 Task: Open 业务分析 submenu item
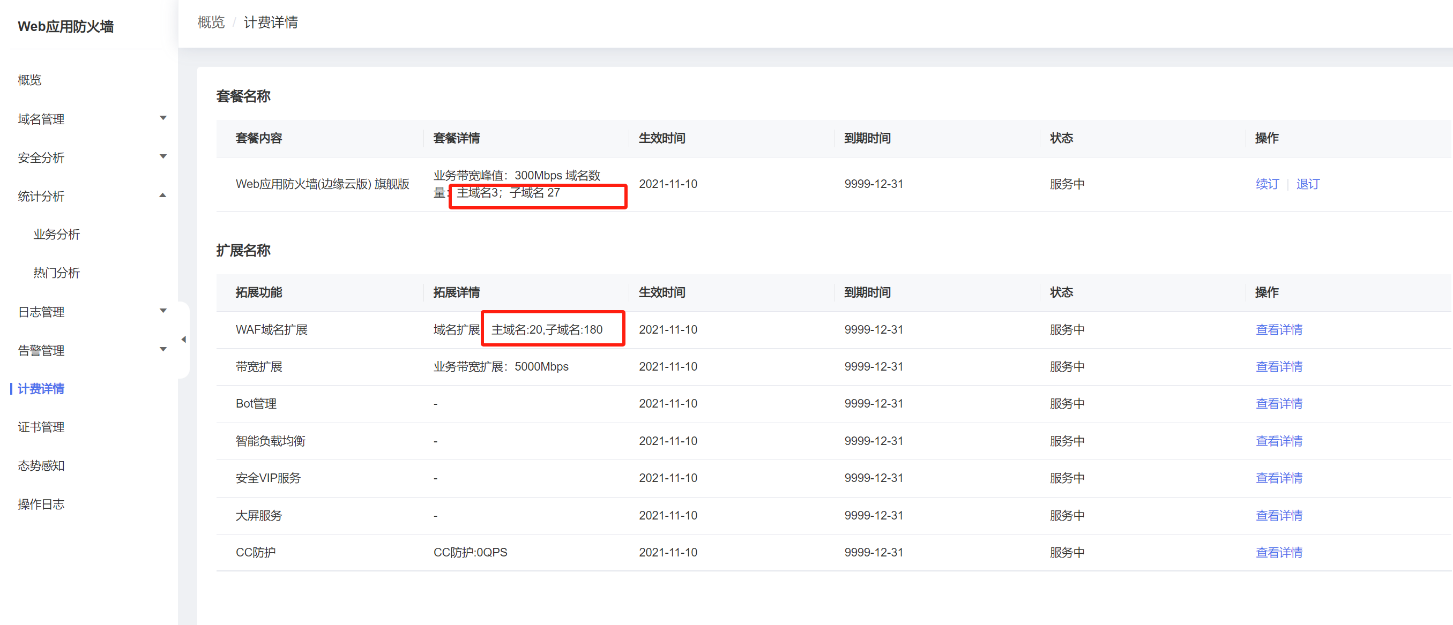tap(56, 235)
